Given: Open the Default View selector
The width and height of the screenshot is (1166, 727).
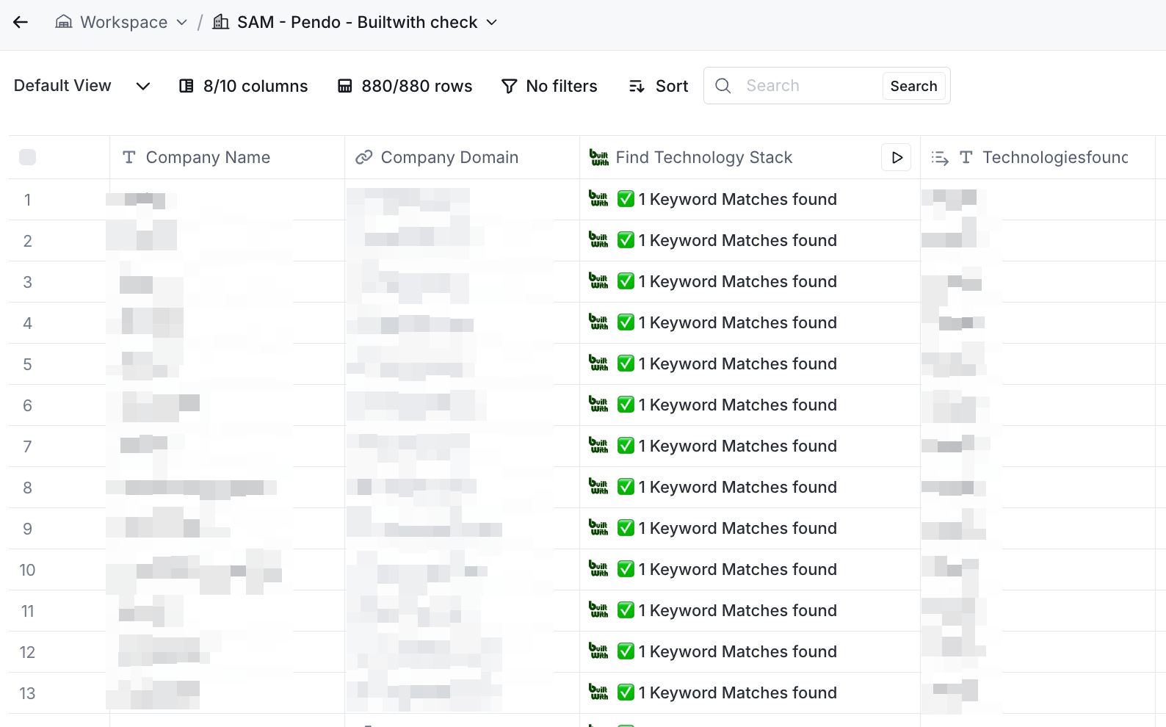Looking at the screenshot, I should click(x=82, y=86).
